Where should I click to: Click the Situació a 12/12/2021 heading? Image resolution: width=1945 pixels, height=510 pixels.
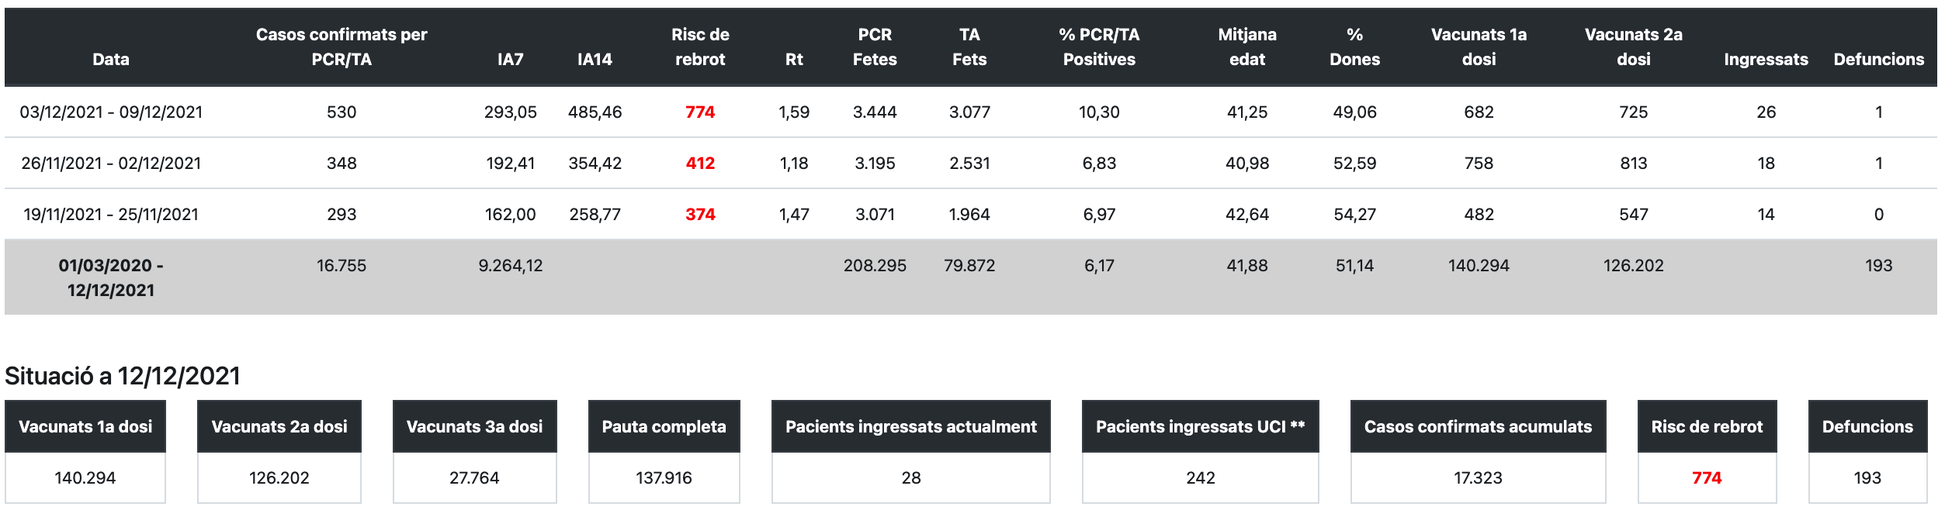123,376
